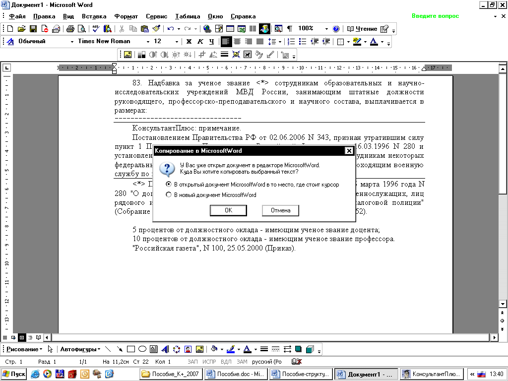Open the Пуск start button
508x381 pixels.
tap(13, 374)
